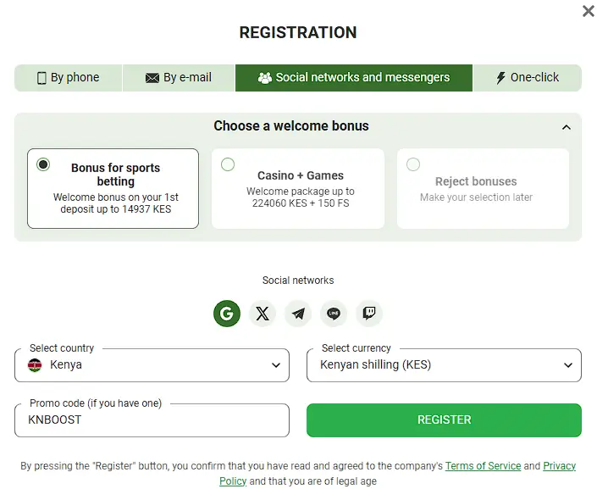Open the Terms of Service link
This screenshot has height=489, width=597.
coord(483,466)
